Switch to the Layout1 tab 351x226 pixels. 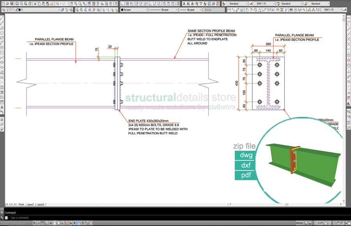coord(30,204)
